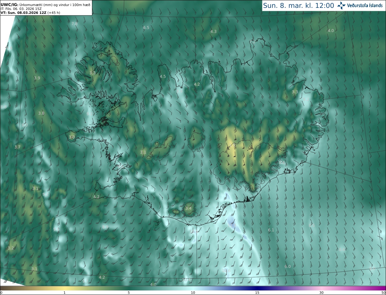Click the 4.5 value label on the map
This screenshot has height=295, width=386.
coord(163,76)
